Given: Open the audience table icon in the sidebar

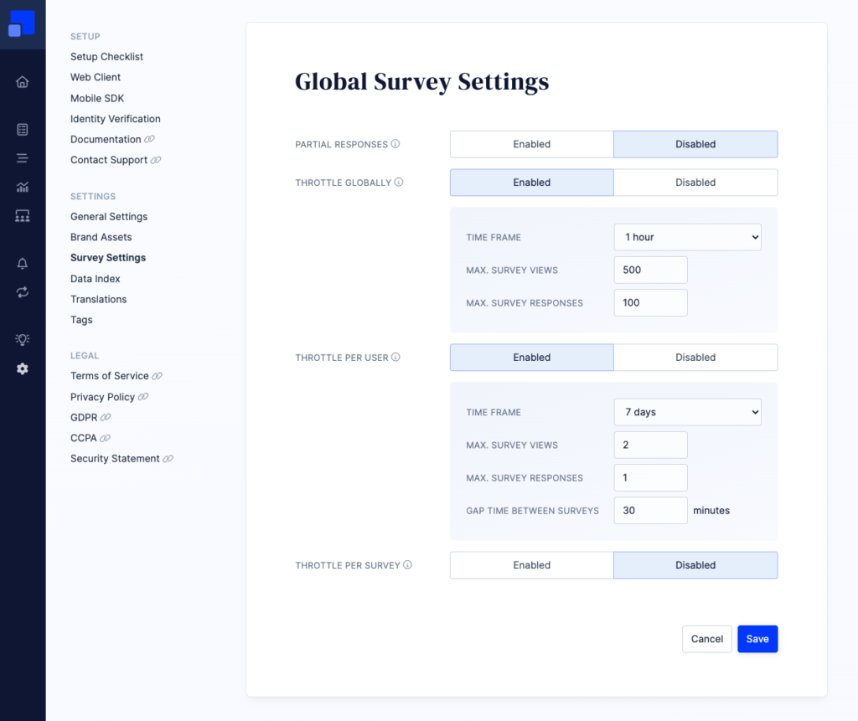Looking at the screenshot, I should pyautogui.click(x=23, y=216).
